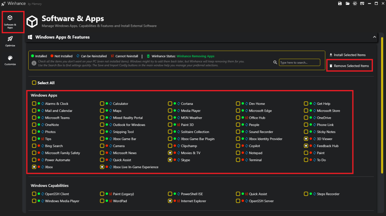This screenshot has width=386, height=216.
Task: Tick the PowerShell ISE checkbox
Action: 170,194
